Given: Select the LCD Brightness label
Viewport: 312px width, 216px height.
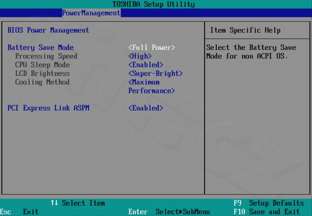Looking at the screenshot, I should tap(43, 74).
